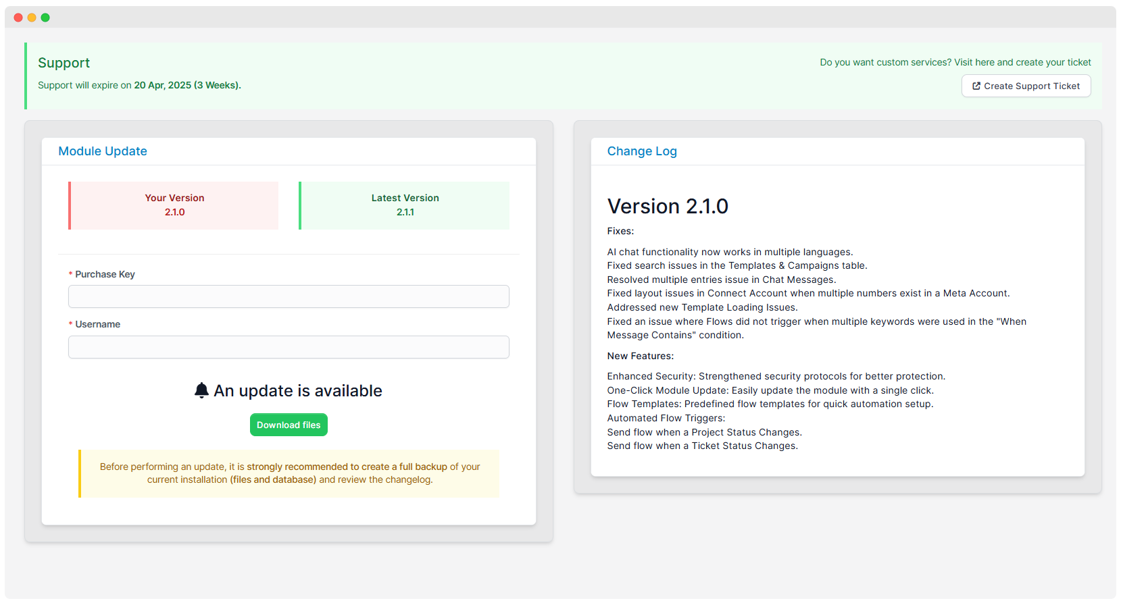Focus the Username input field
Viewport: 1121px width, 605px height.
[x=289, y=347]
